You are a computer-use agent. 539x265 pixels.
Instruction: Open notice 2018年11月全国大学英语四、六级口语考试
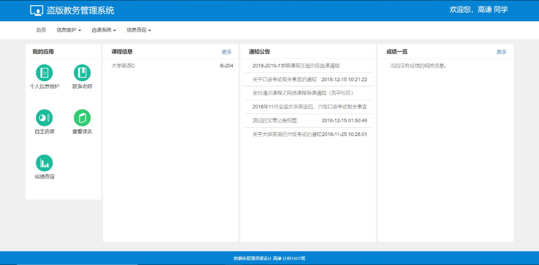pos(309,107)
